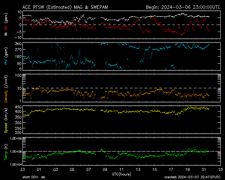Click the cyan 'Phi' axis label

pyautogui.click(x=6, y=62)
